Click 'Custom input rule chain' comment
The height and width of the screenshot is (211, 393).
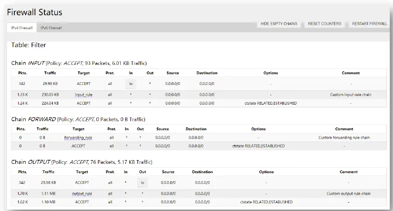(351, 95)
